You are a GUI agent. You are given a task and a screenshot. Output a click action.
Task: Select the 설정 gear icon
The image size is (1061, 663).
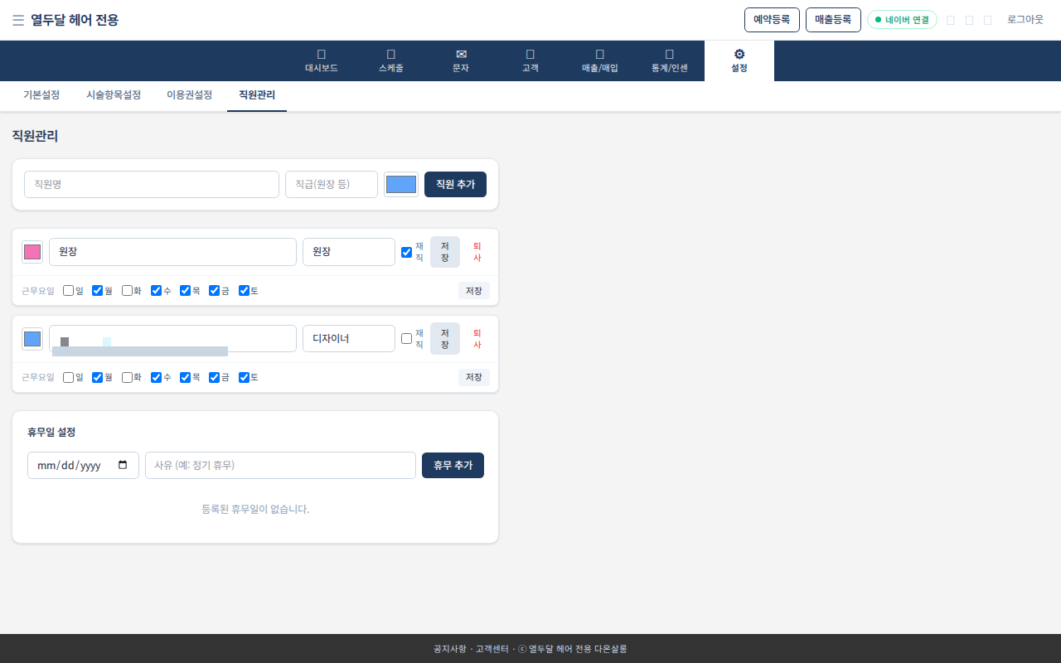[739, 54]
